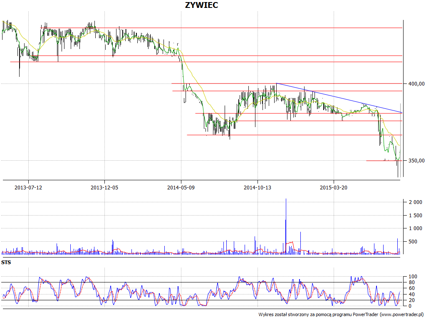Click the 60 level on STS axis
This screenshot has height=319, width=426.
click(x=411, y=288)
